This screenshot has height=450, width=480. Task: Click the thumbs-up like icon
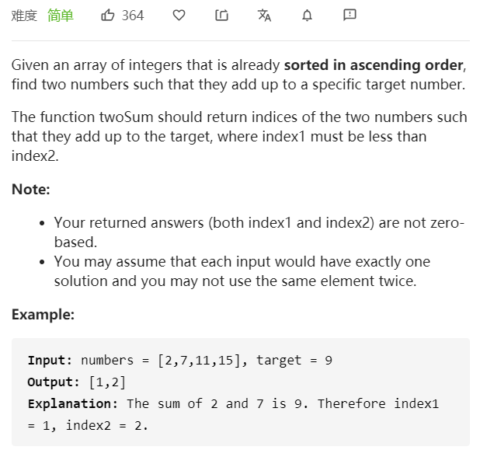pyautogui.click(x=108, y=15)
